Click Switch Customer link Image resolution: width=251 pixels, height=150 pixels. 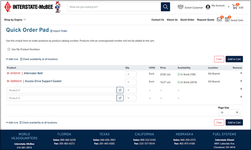coord(194,8)
